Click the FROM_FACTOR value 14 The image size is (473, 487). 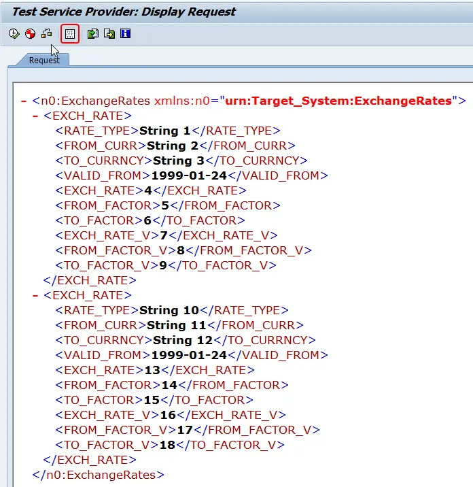(169, 385)
